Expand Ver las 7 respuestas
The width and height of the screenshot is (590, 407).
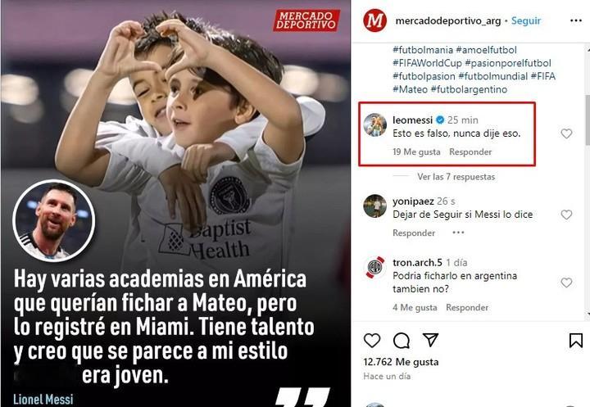click(456, 176)
